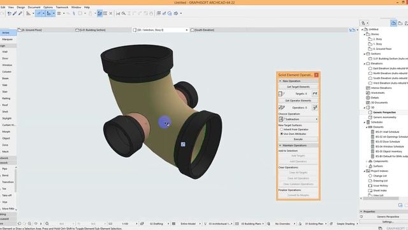Collapse the Stories tree node
The height and width of the screenshot is (230, 408).
tap(365, 34)
